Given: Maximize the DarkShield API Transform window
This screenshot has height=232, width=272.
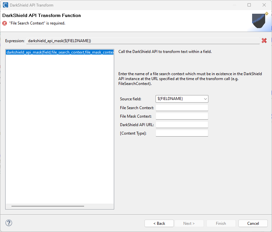Looking at the screenshot, I should coord(249,5).
